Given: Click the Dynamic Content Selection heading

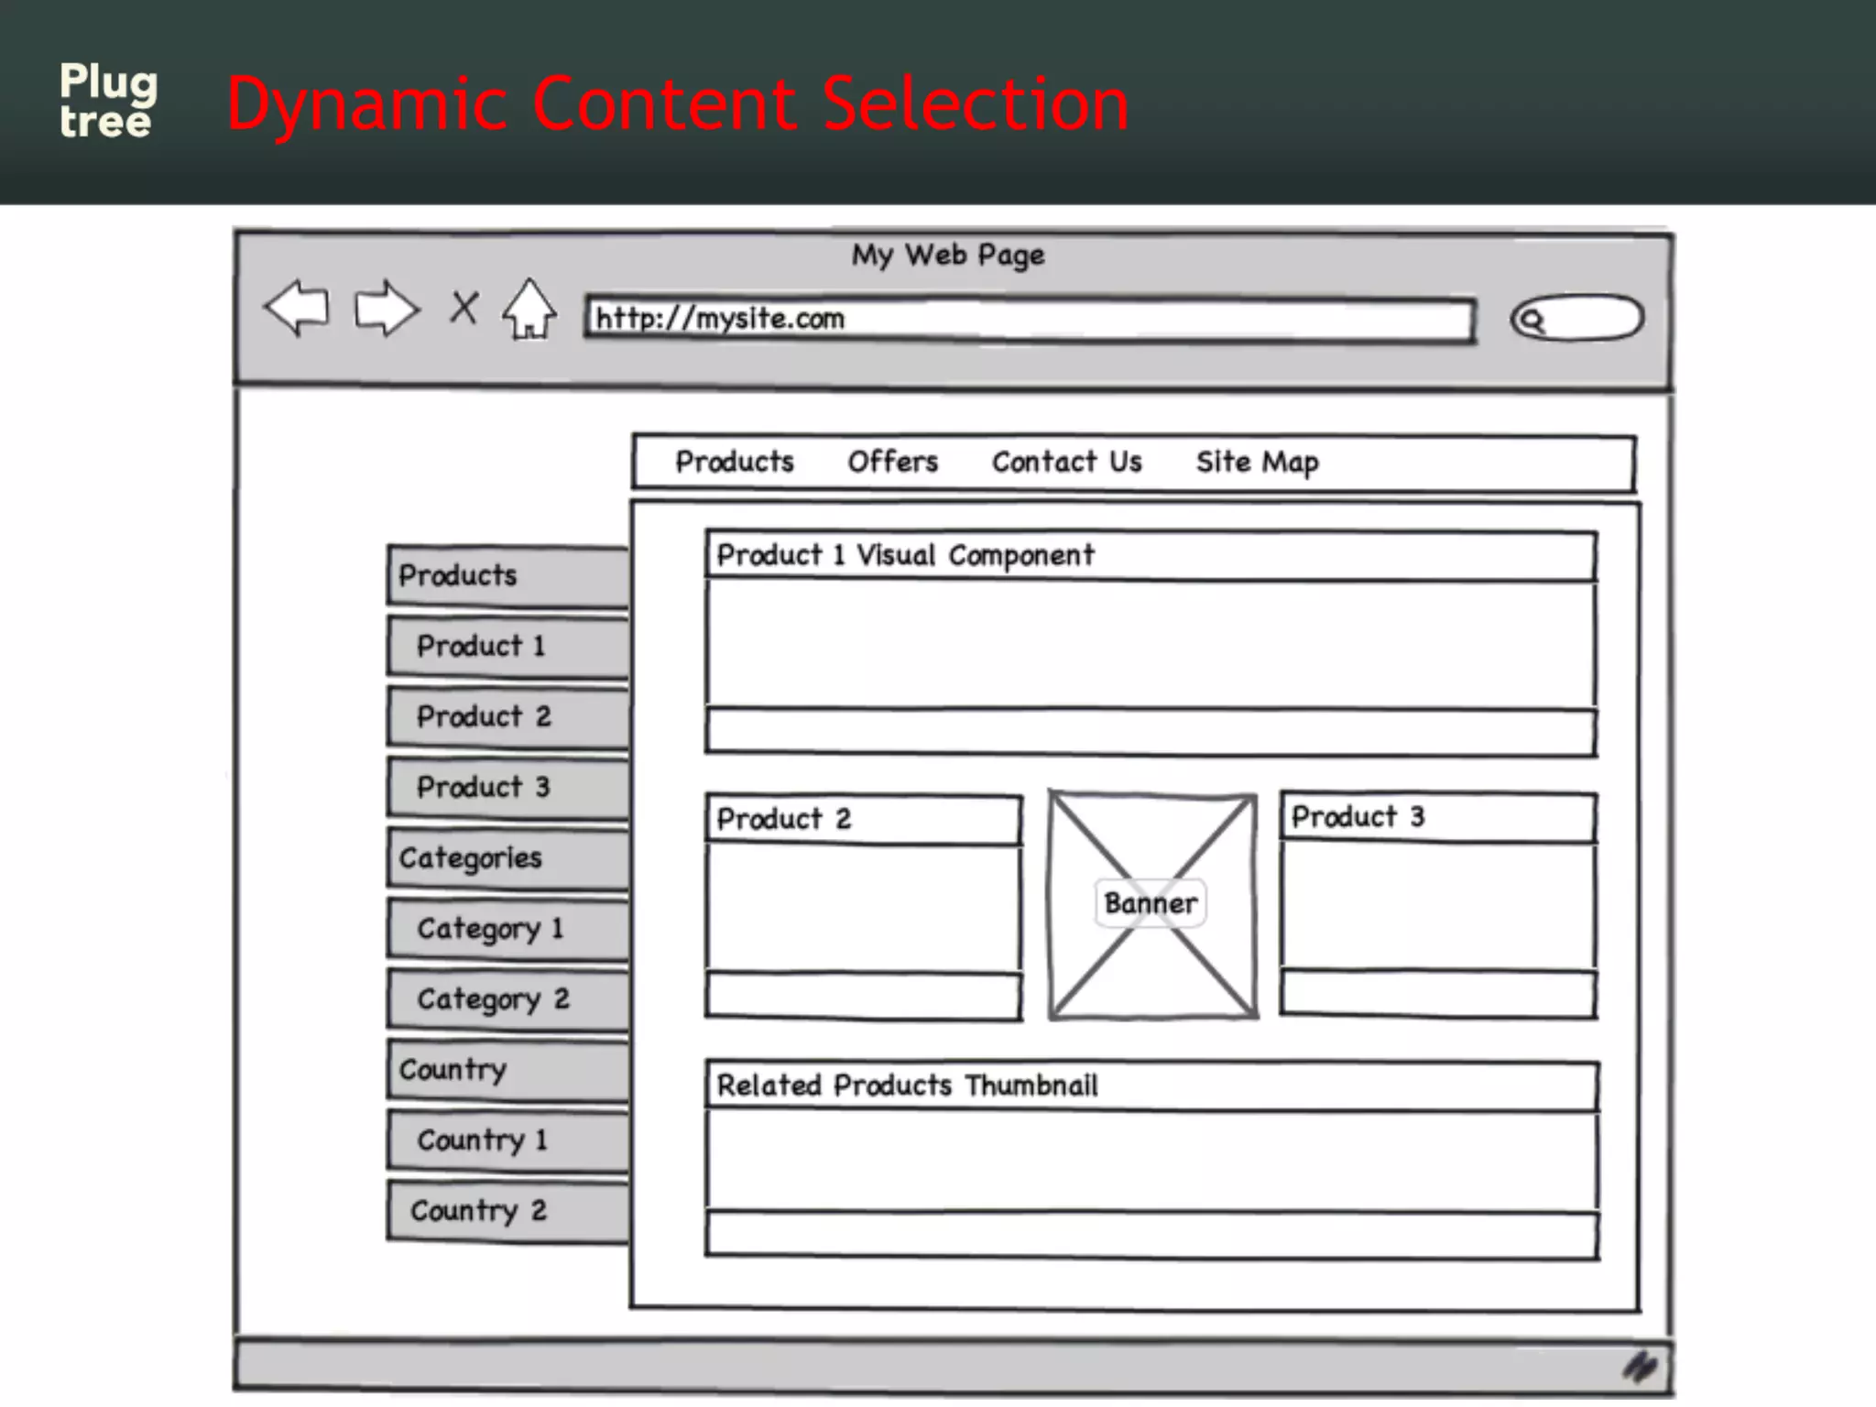Looking at the screenshot, I should [x=678, y=104].
